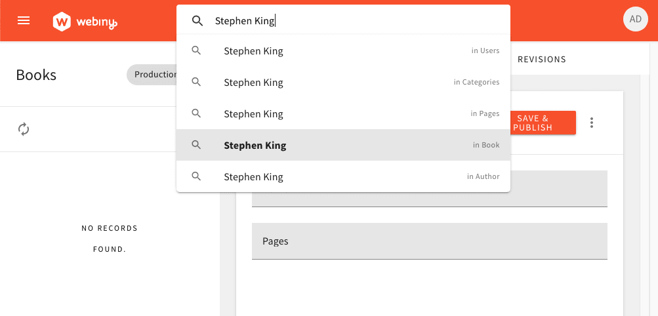Select Stephen King in Categories suggestion
The width and height of the screenshot is (658, 316).
tap(253, 83)
